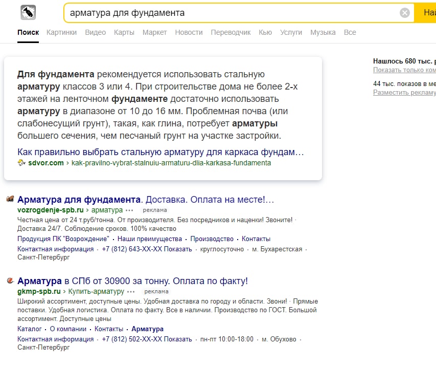
Task: Open the Купить-арматуру breadcrumb
Action: pyautogui.click(x=96, y=292)
